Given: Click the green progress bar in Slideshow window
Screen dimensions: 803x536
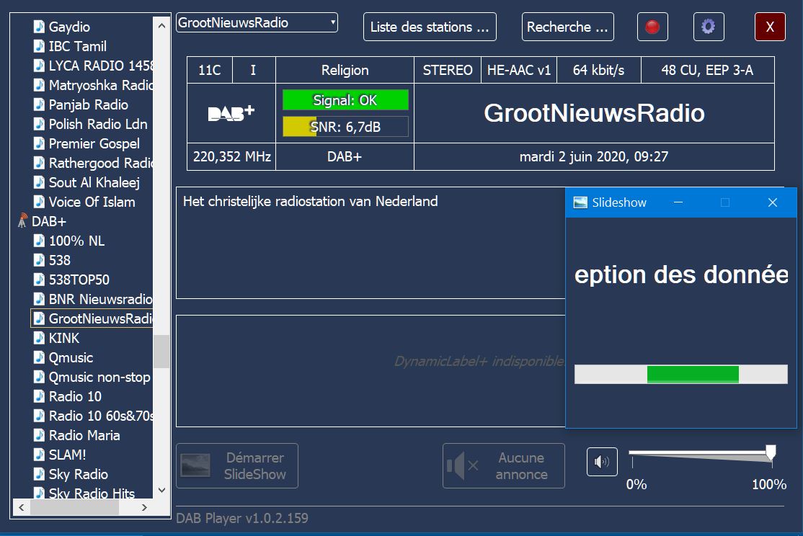Looking at the screenshot, I should point(693,374).
